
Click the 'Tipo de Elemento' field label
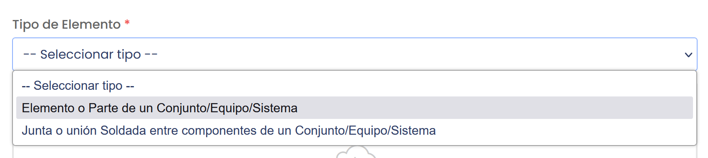point(67,25)
